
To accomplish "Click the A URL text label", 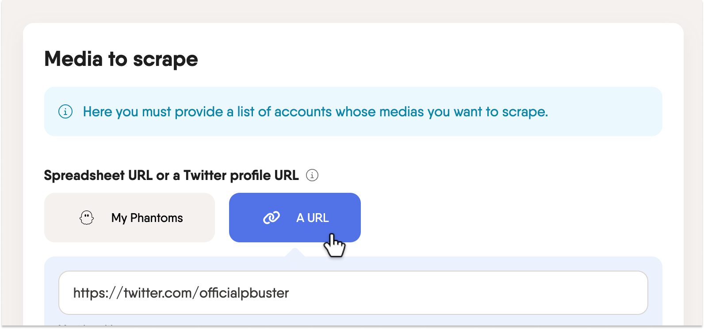I will (313, 218).
